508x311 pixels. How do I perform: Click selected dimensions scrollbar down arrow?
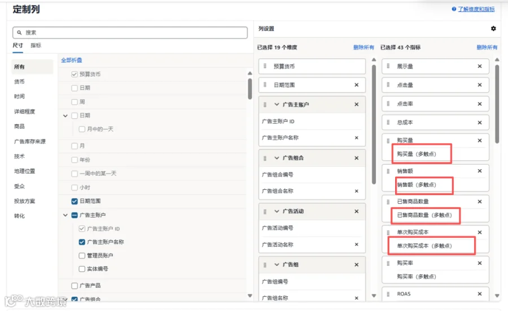tap(374, 295)
